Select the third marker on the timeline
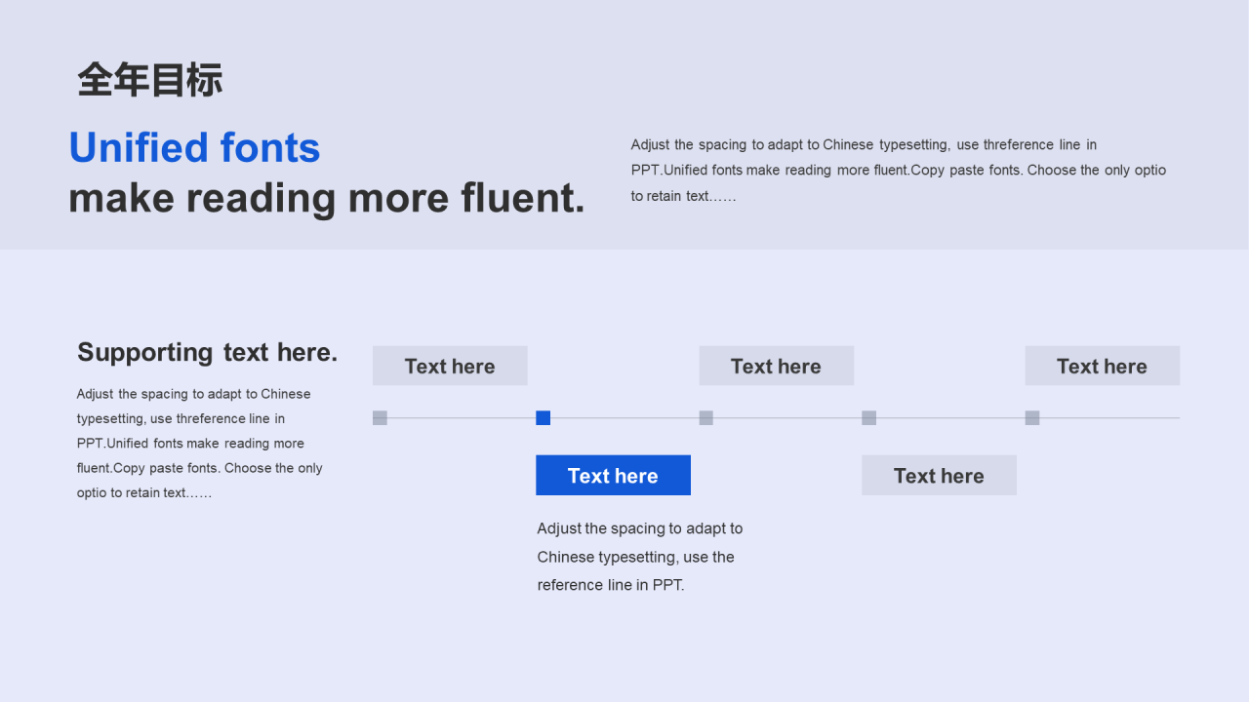This screenshot has height=702, width=1249. point(706,418)
